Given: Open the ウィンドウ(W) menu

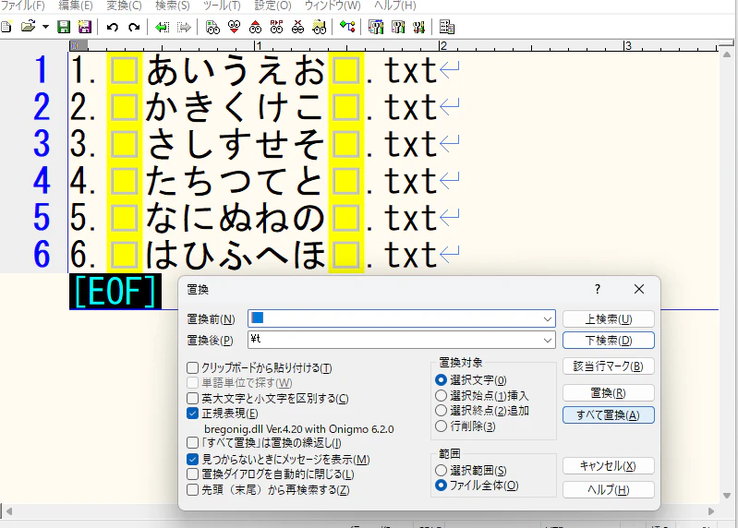Looking at the screenshot, I should (333, 6).
